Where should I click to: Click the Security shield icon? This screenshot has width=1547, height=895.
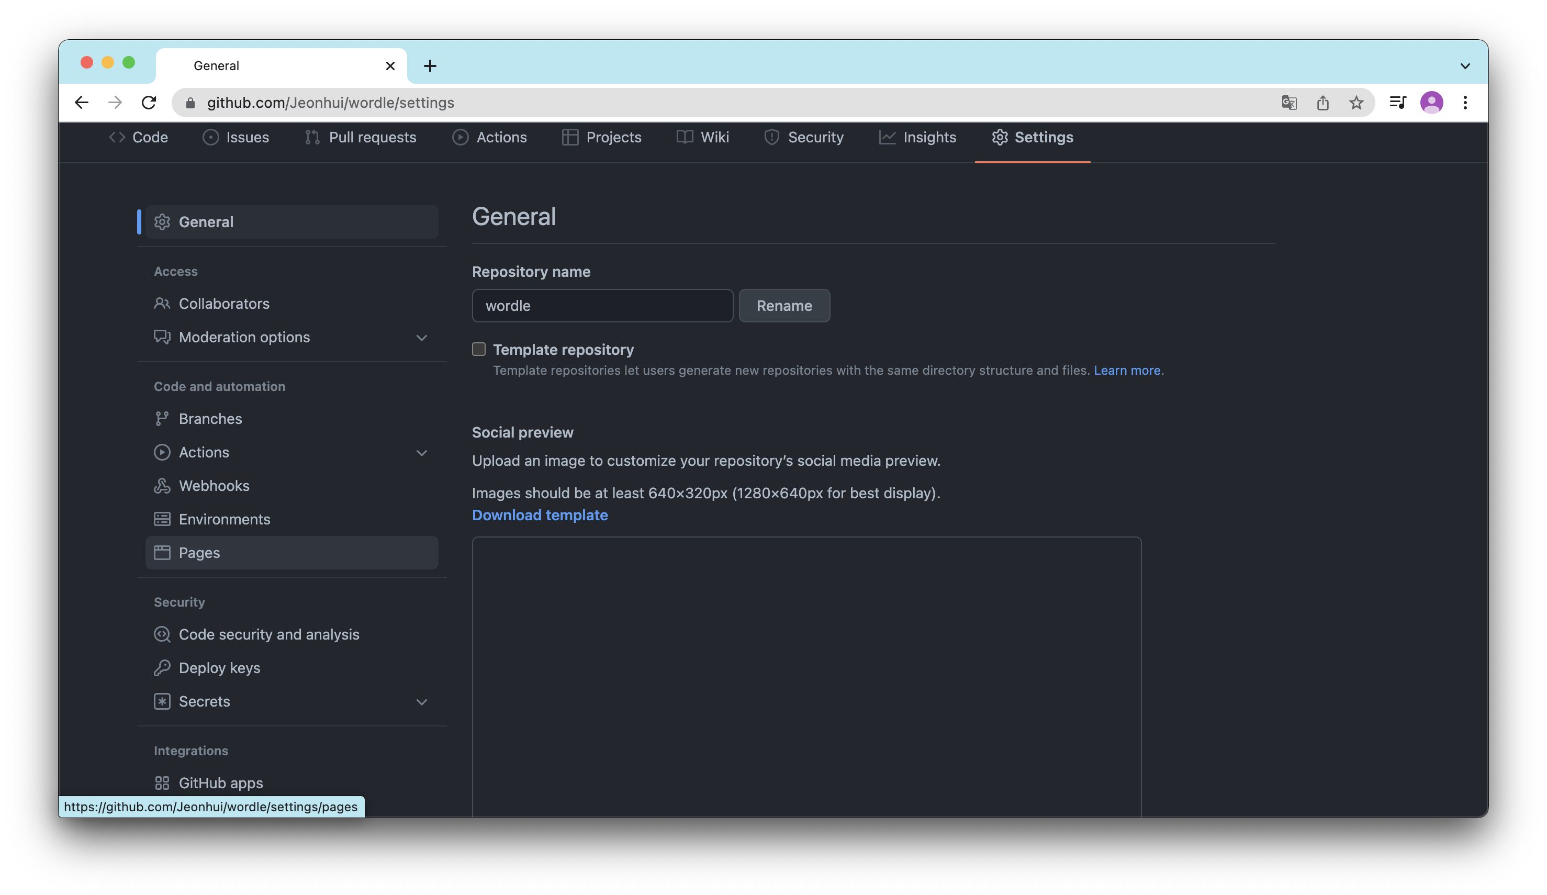click(x=771, y=138)
